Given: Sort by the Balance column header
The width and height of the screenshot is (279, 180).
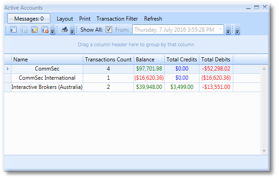Looking at the screenshot, I should pos(149,60).
